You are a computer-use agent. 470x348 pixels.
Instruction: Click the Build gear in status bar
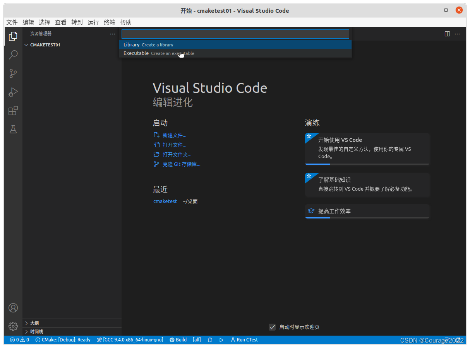coord(178,340)
